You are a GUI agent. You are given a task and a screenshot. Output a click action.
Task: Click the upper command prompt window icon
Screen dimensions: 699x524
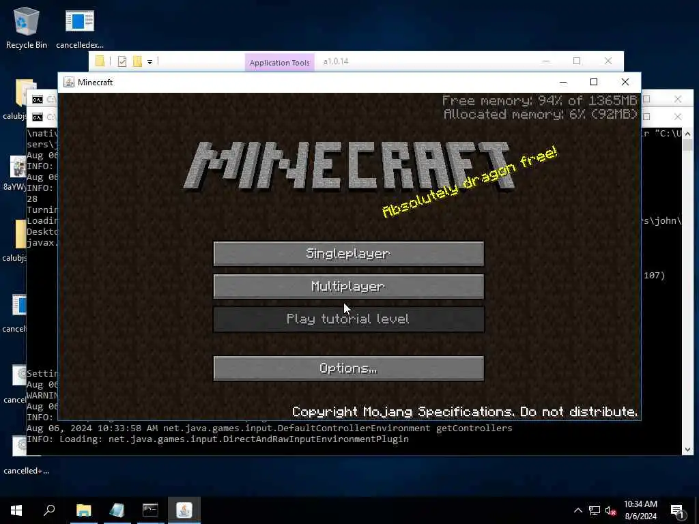coord(38,100)
